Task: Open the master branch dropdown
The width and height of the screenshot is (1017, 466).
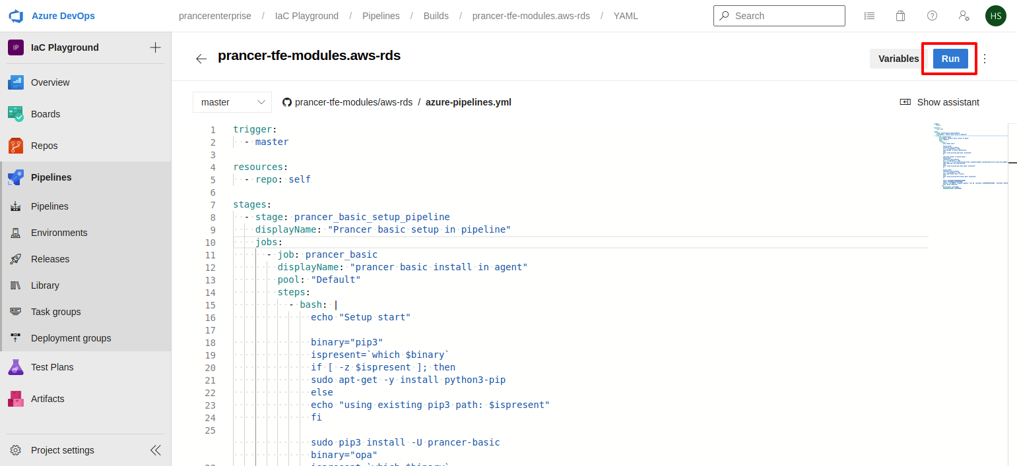Action: point(232,102)
